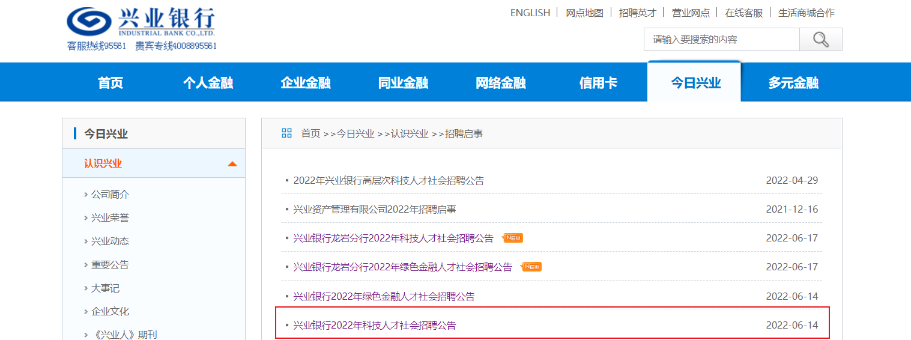Click the NEW badge next to 龙岩分行科技人才公告
The image size is (911, 340).
(x=512, y=238)
